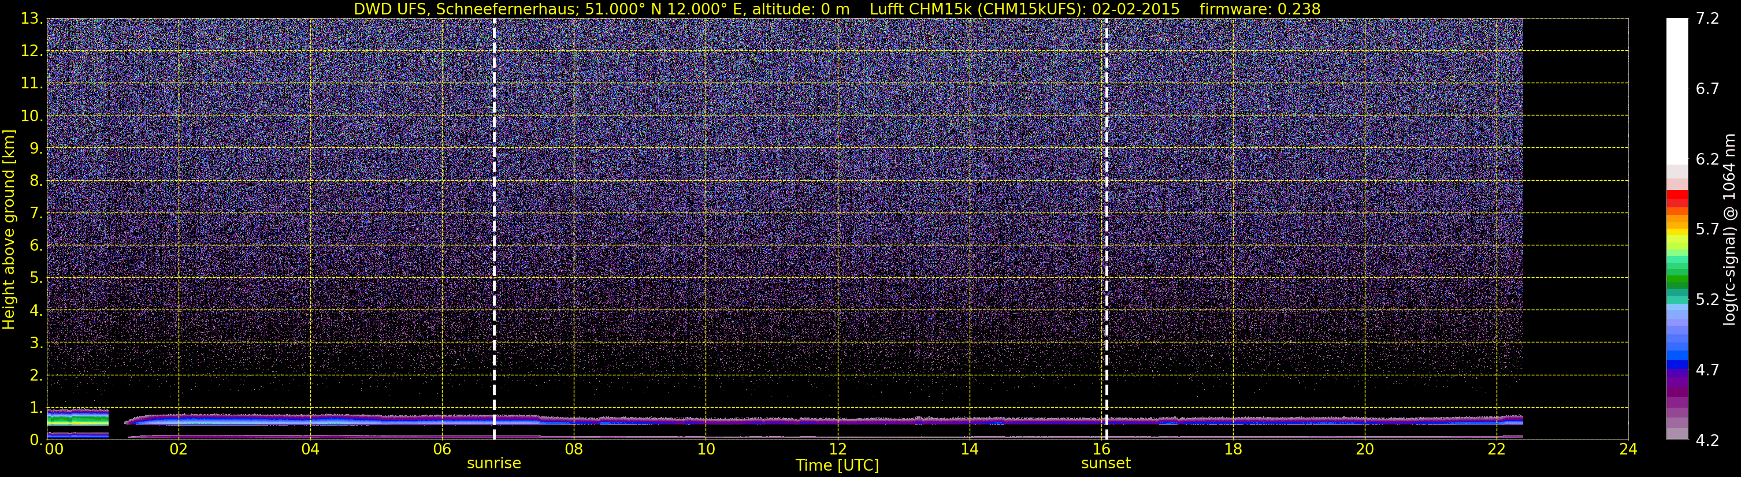Screen dimensions: 1741x477
Task: Click the 'sunrise' label below the axis
Action: pos(494,464)
